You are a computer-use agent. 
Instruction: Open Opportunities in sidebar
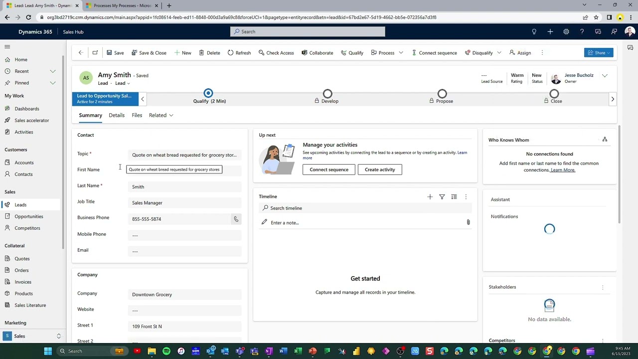pyautogui.click(x=29, y=216)
